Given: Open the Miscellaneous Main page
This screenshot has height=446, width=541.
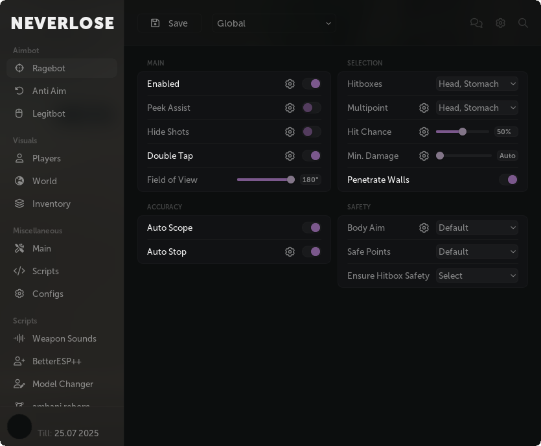Looking at the screenshot, I should pyautogui.click(x=62, y=248).
